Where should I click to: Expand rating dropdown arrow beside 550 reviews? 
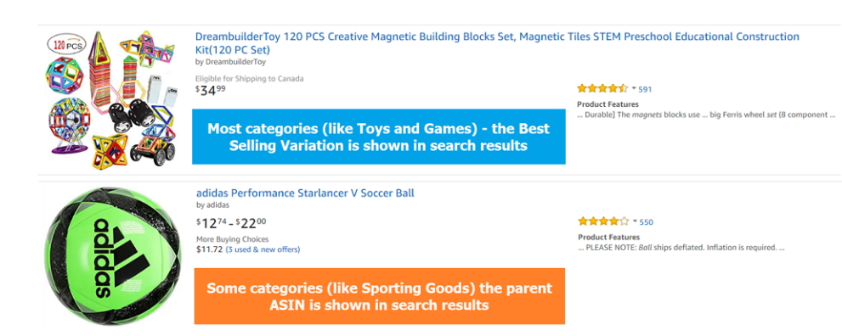tap(635, 221)
